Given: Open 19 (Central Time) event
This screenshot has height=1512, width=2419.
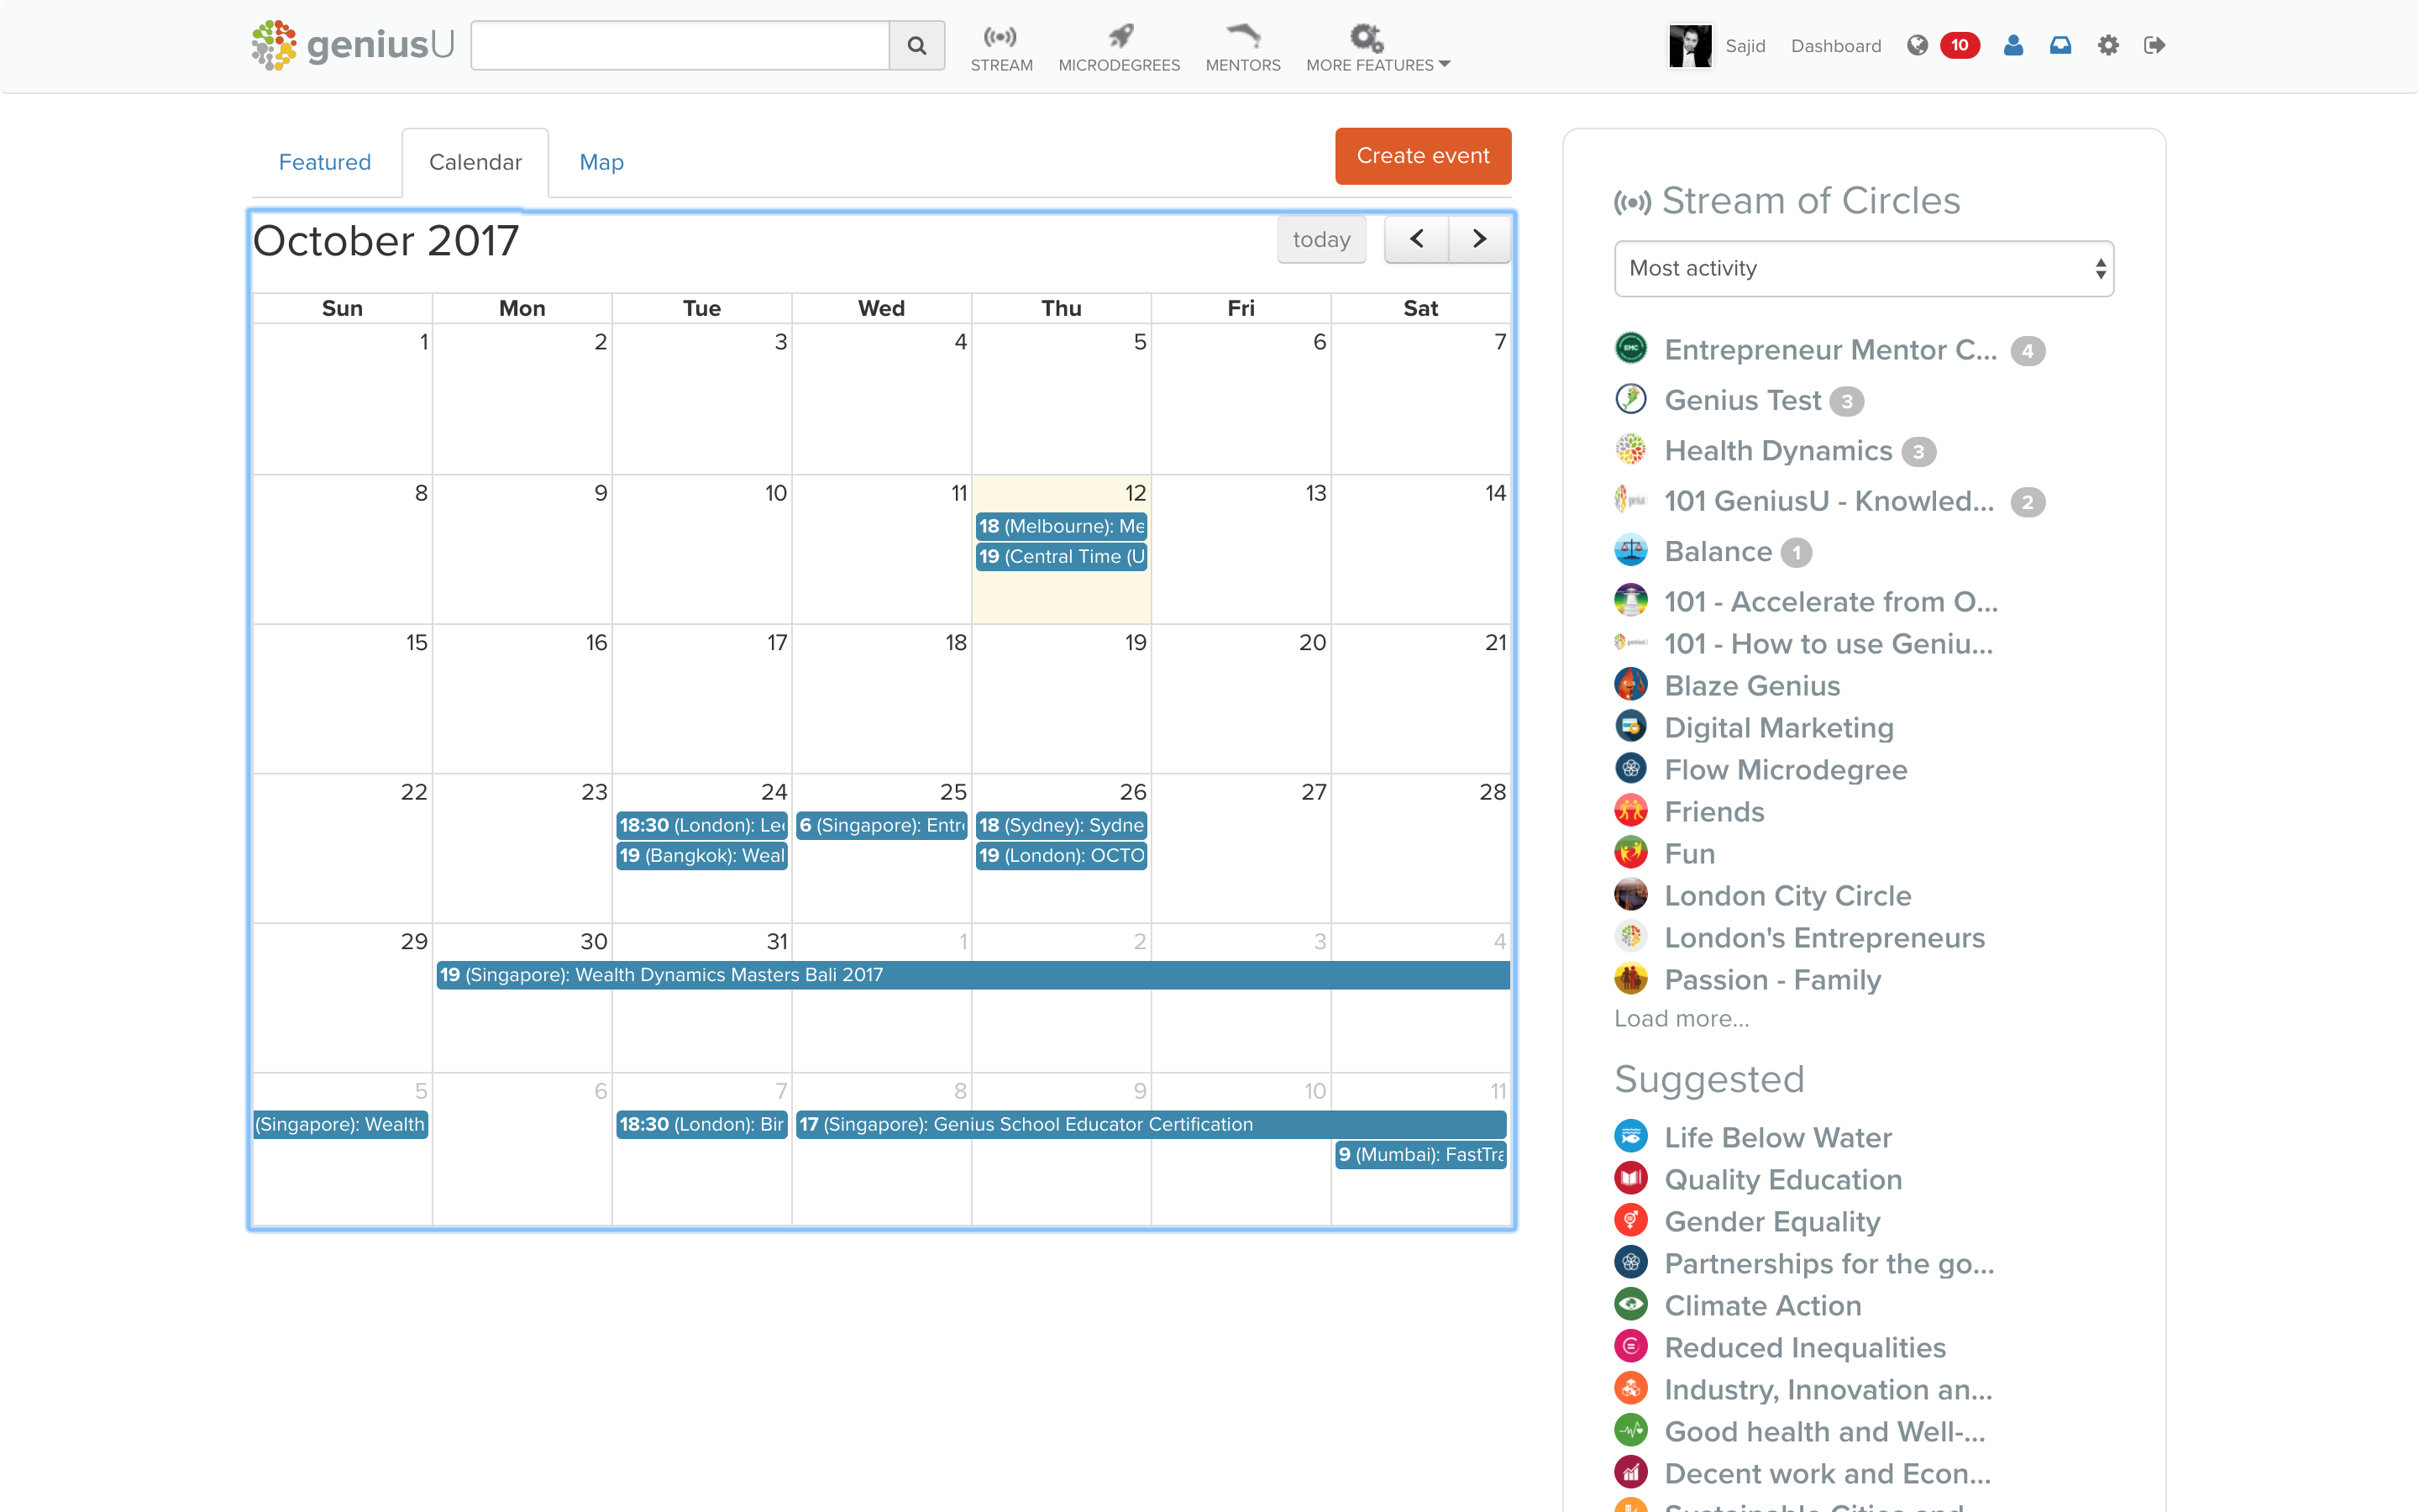Looking at the screenshot, I should (1061, 556).
